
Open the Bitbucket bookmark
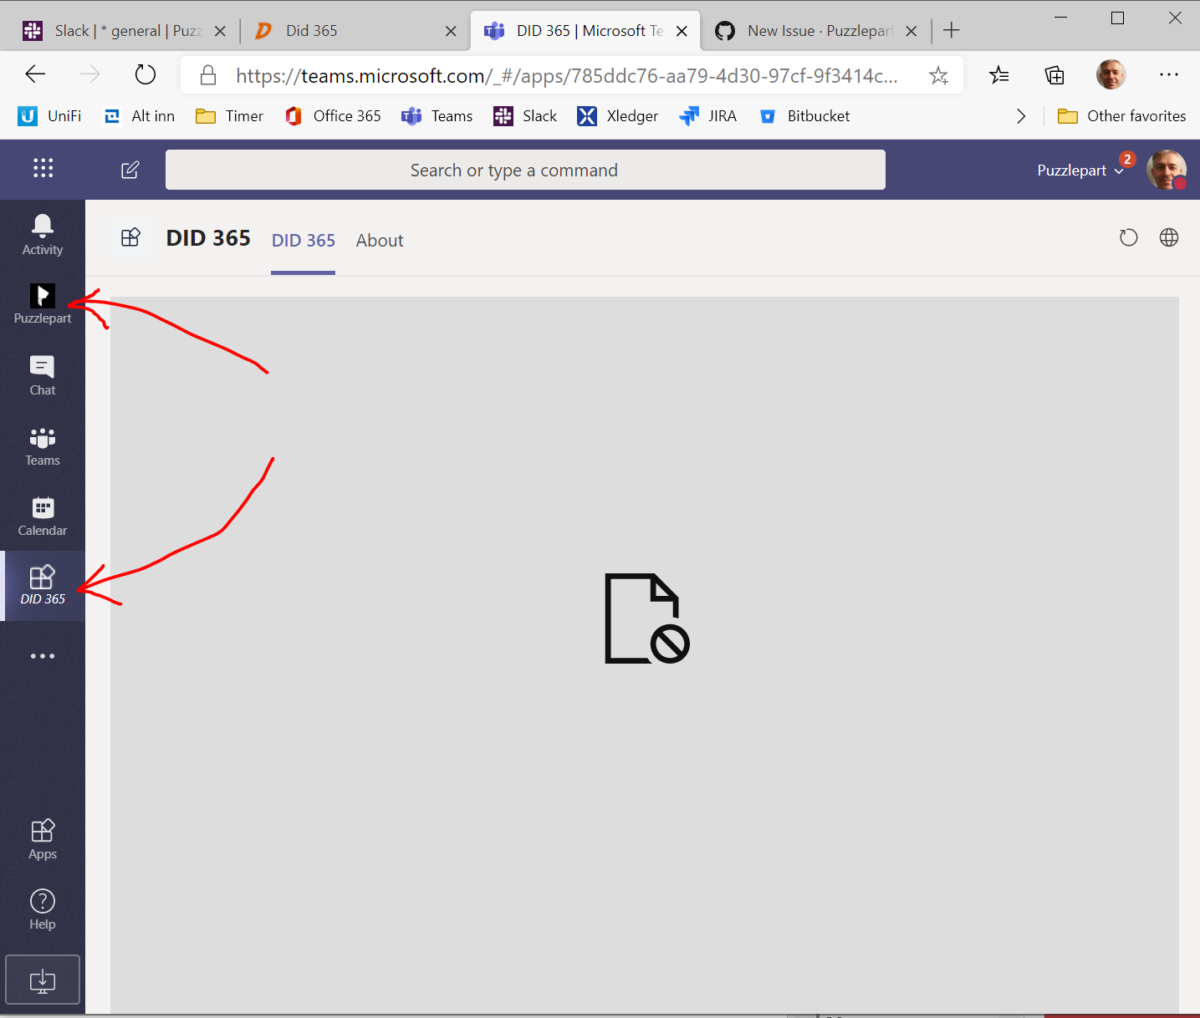804,116
